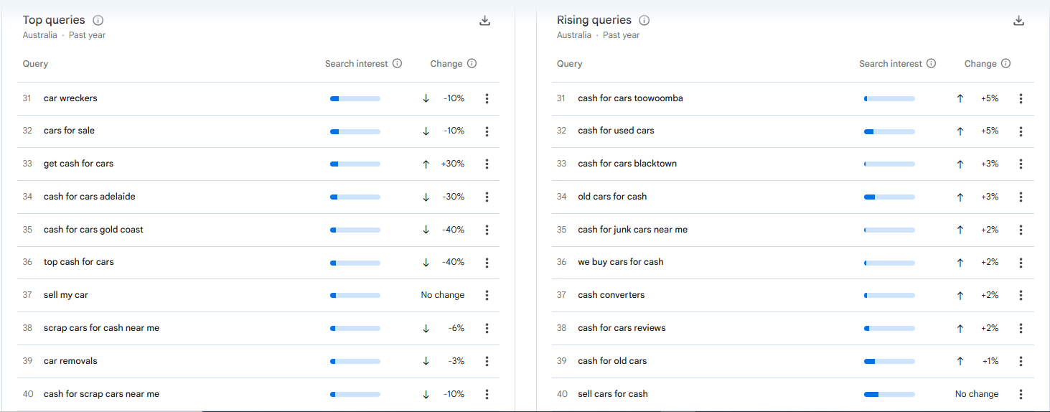1050x412 pixels.
Task: Download the Top queries data
Action: [x=484, y=21]
